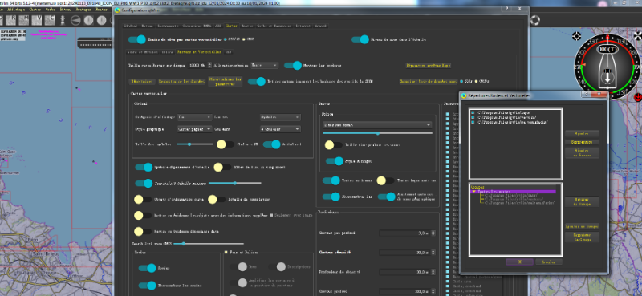Open the Times New Roman font dropdown
This screenshot has height=296, width=642.
coord(377,125)
